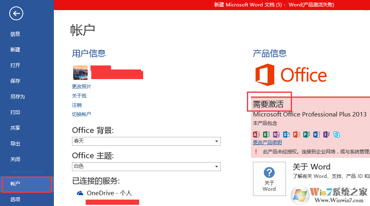Choose 打开 from the backstage menu
Viewport: 370px width, 206px height.
click(x=15, y=65)
